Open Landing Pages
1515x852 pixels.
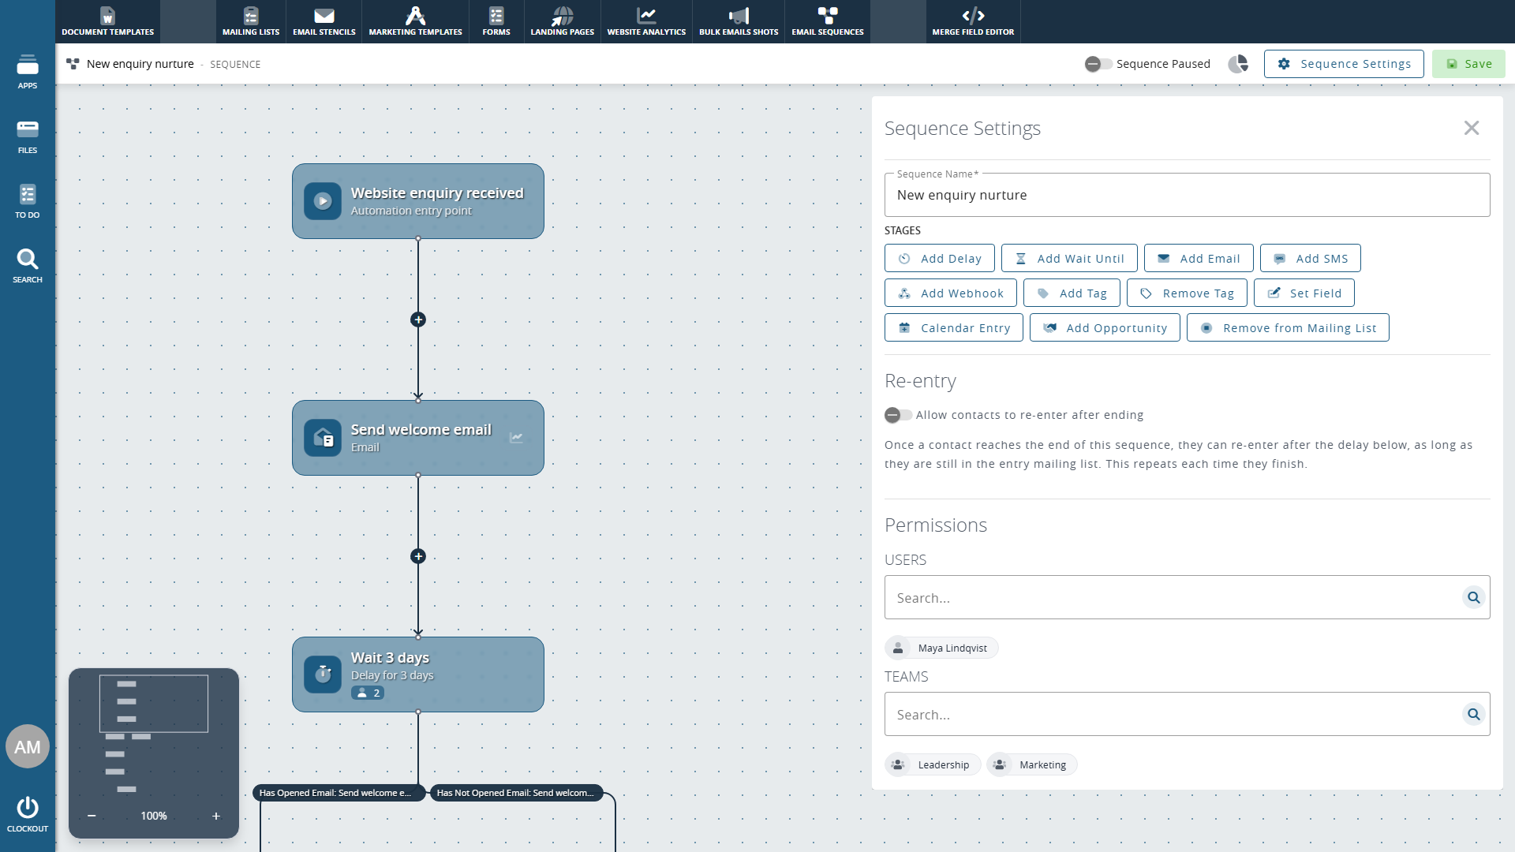click(x=563, y=21)
